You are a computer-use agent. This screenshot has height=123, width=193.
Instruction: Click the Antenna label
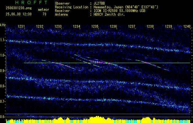pyautogui.click(x=61, y=14)
